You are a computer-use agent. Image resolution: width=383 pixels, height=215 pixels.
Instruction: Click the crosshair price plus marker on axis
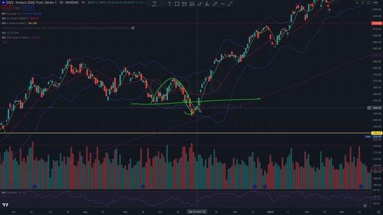[x=369, y=107]
